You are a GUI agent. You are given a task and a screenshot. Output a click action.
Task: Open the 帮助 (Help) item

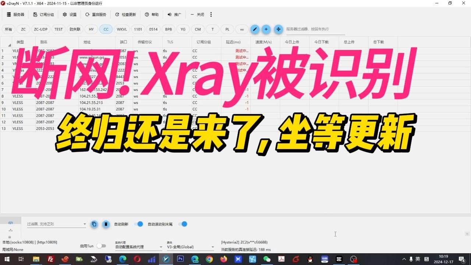(x=152, y=15)
